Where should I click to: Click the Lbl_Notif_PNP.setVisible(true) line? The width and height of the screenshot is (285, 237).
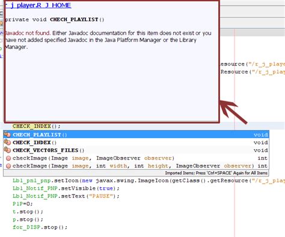pyautogui.click(x=66, y=188)
